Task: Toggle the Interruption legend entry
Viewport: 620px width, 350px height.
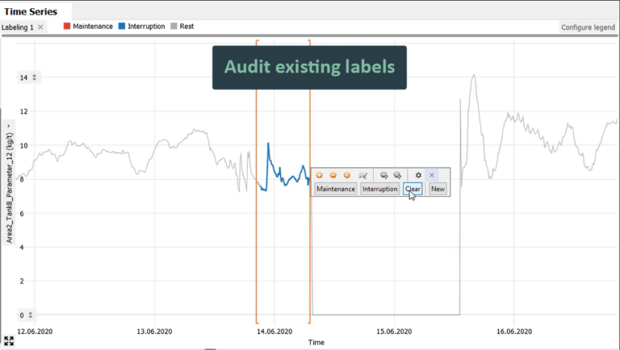Action: (x=141, y=26)
